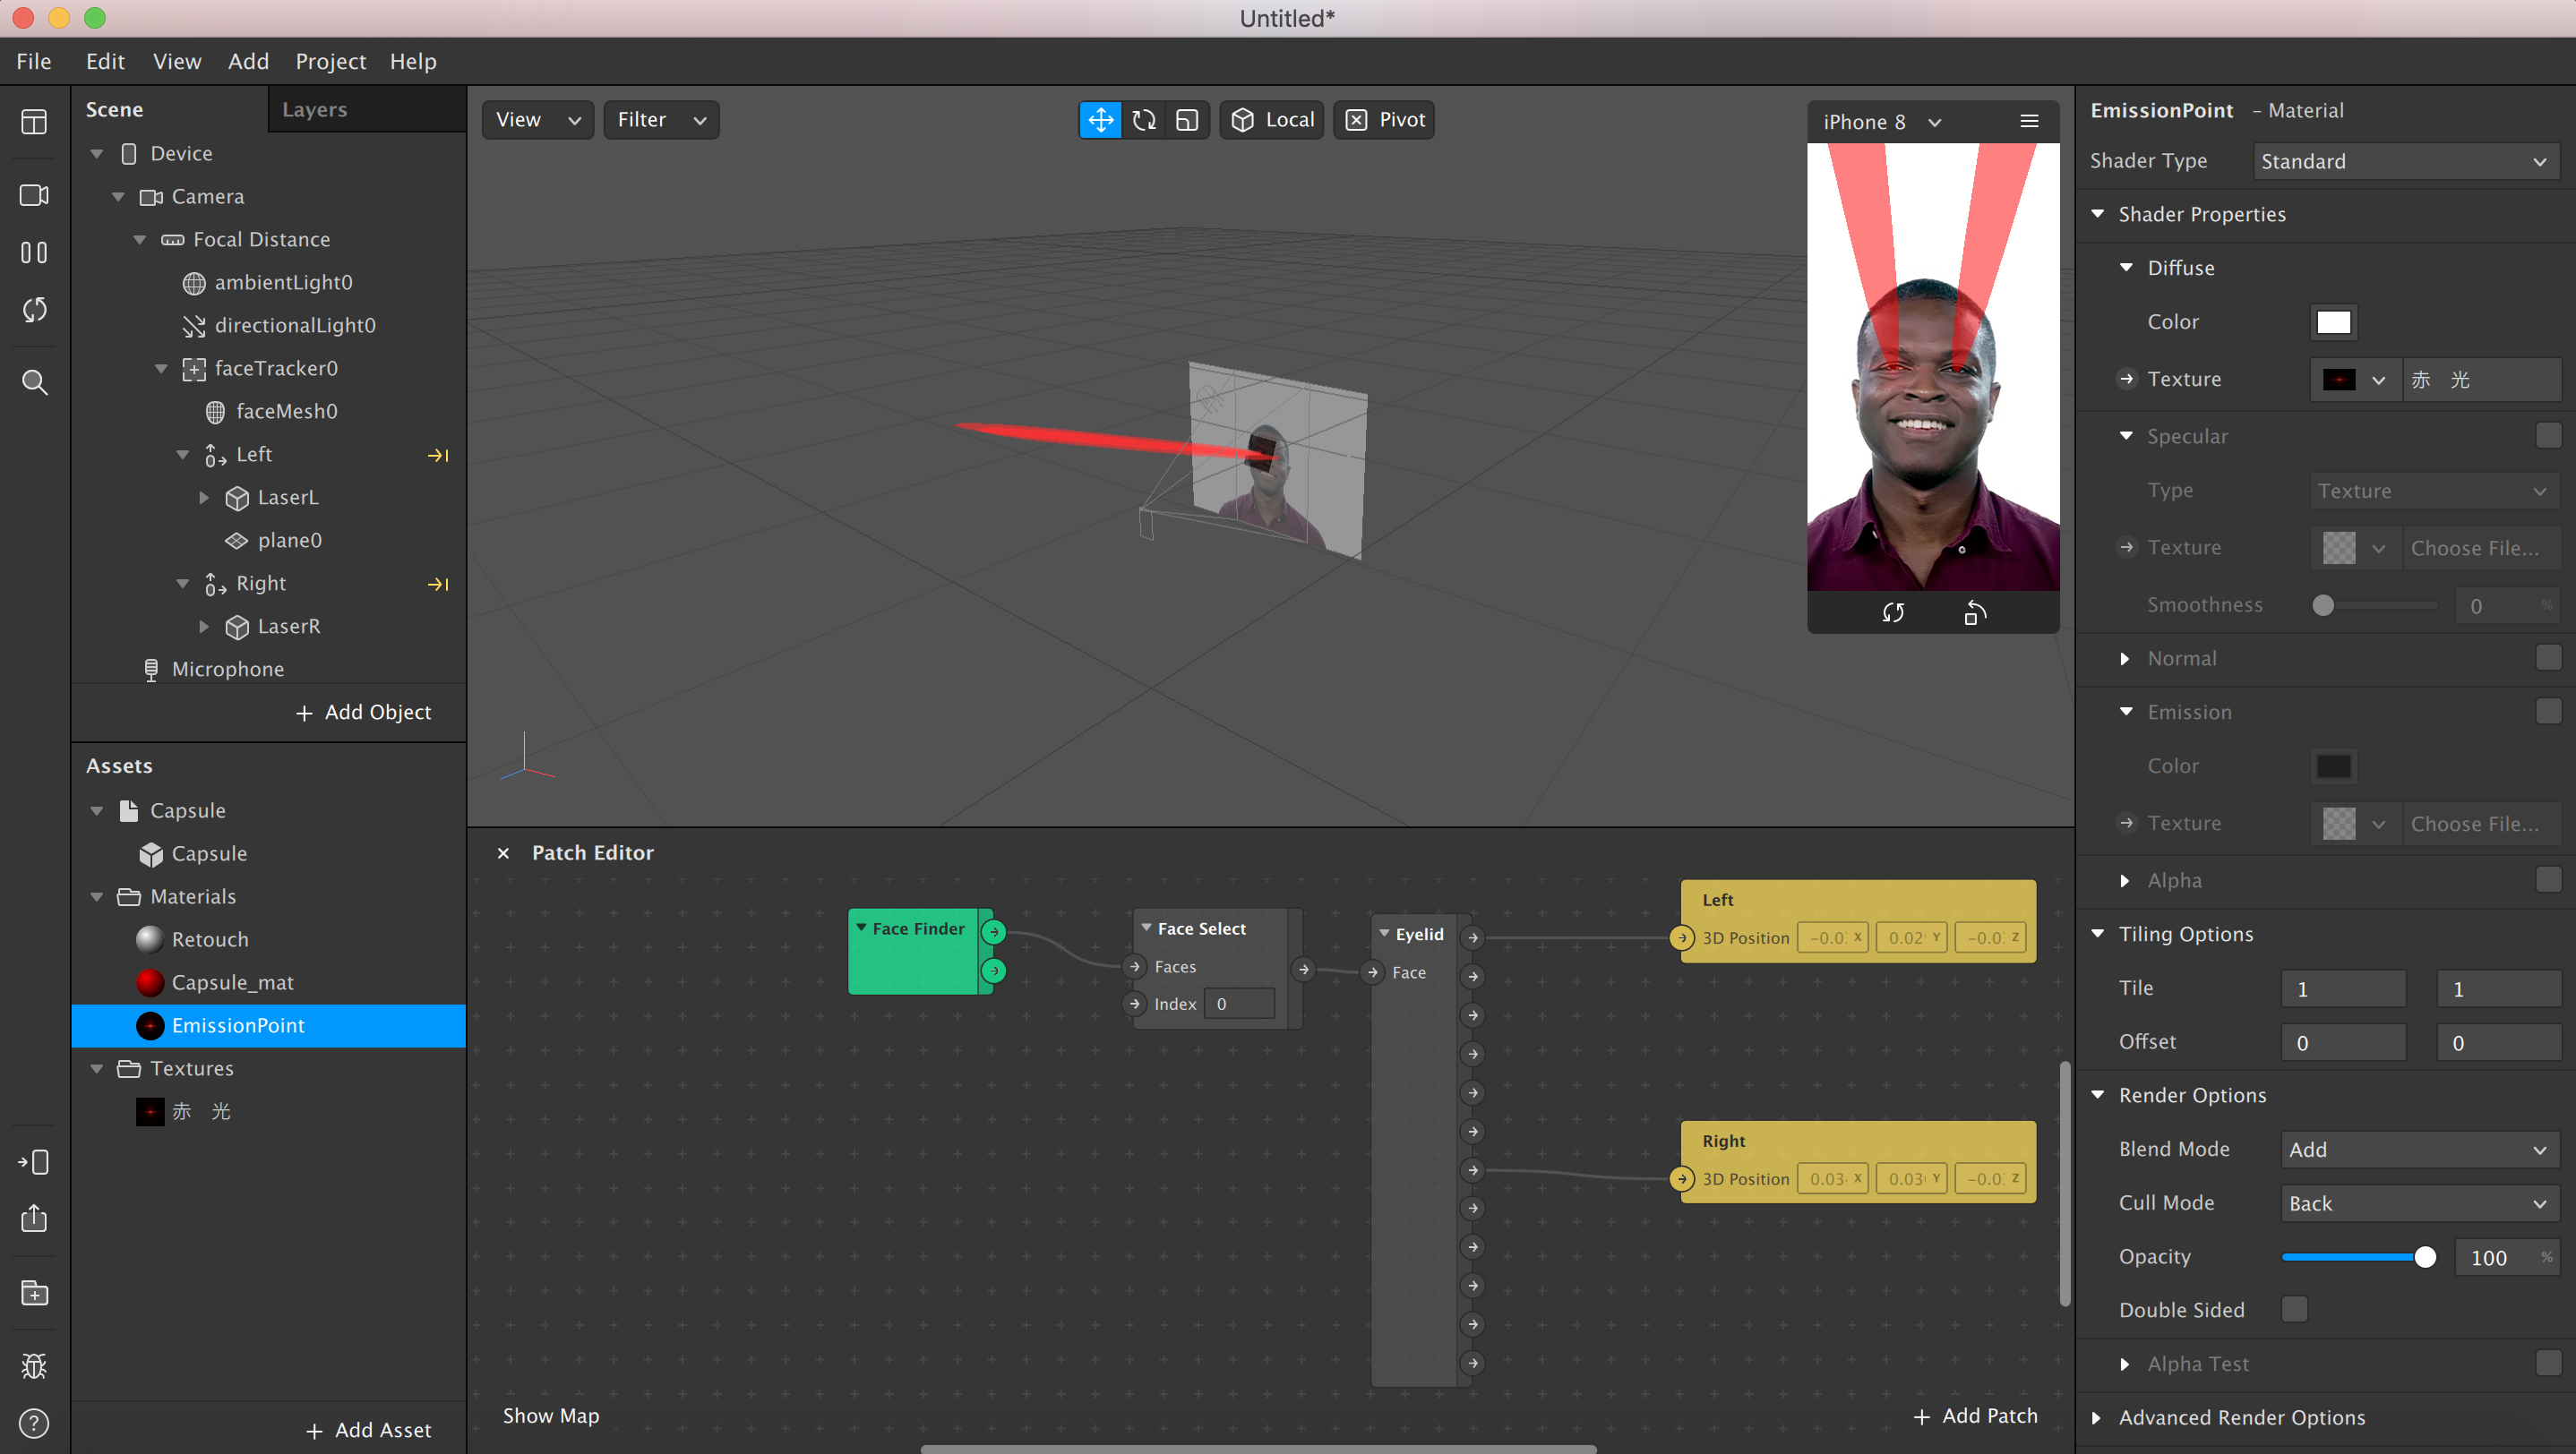Open the Edit menu
Image resolution: width=2576 pixels, height=1454 pixels.
tap(105, 62)
